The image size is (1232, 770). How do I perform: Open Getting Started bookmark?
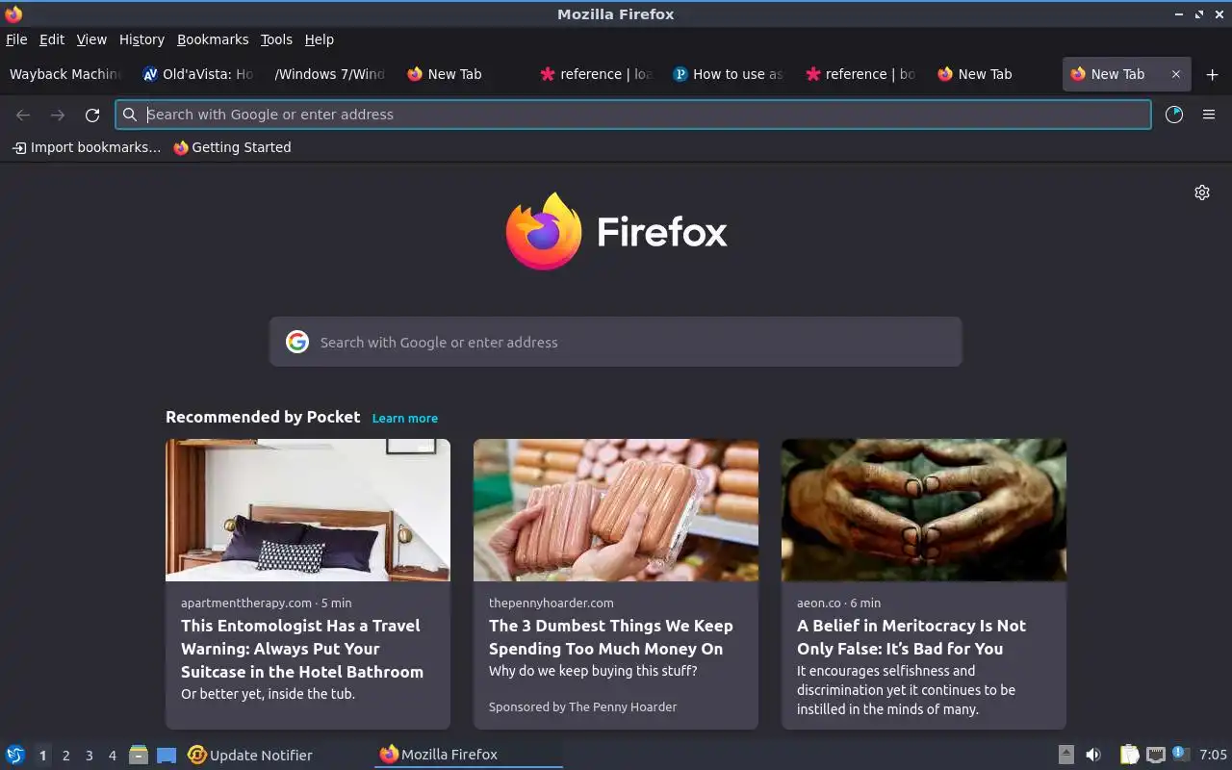[x=232, y=147]
